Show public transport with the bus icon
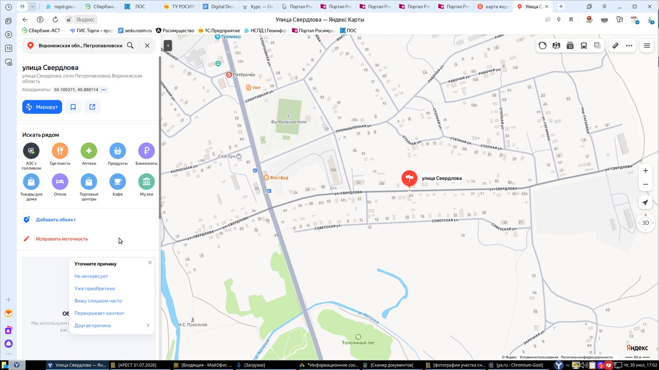Image resolution: width=659 pixels, height=370 pixels. coord(584,46)
